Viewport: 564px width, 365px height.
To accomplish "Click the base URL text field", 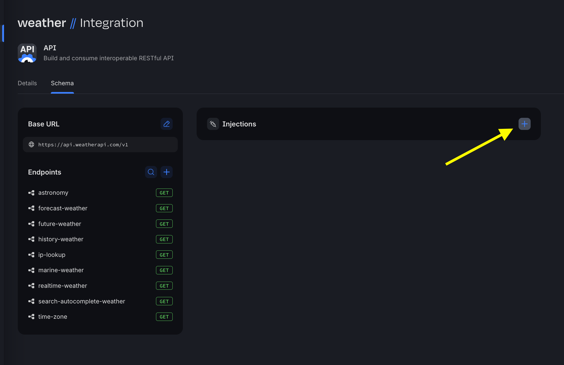I will coord(100,145).
